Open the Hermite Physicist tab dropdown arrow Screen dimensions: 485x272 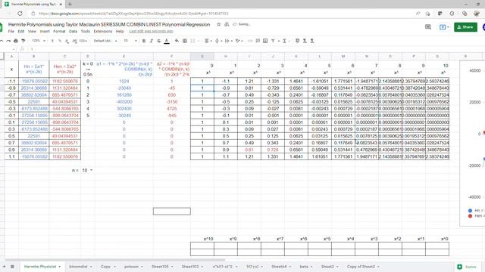pyautogui.click(x=59, y=267)
